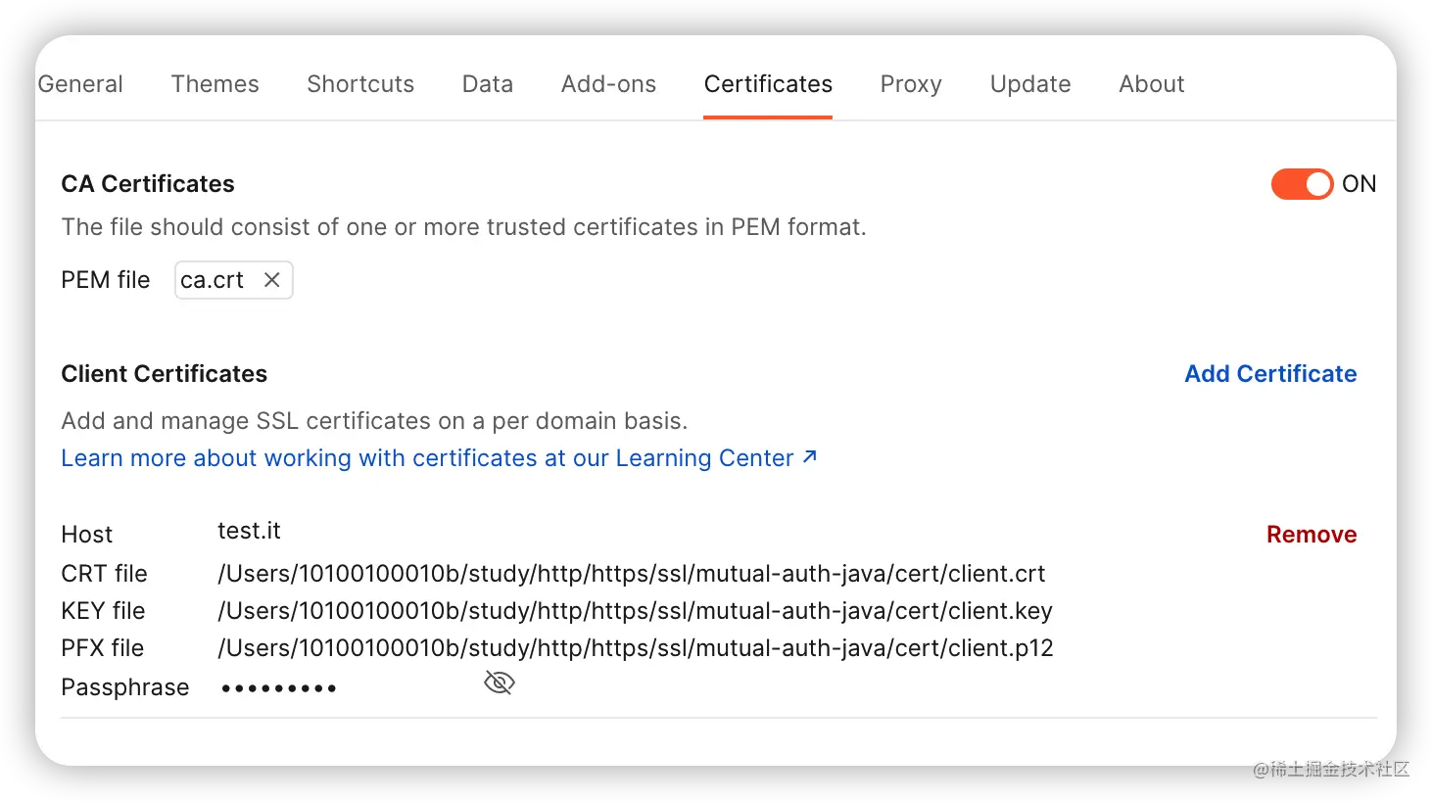Click the Add Certificate link
The height and width of the screenshot is (801, 1432).
coord(1270,374)
